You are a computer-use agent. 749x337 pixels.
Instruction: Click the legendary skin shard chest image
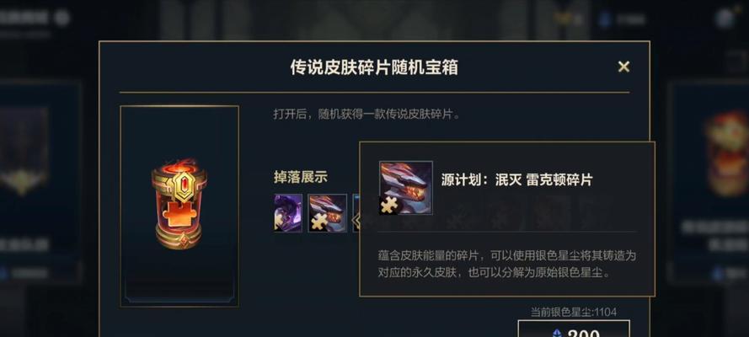pyautogui.click(x=179, y=206)
